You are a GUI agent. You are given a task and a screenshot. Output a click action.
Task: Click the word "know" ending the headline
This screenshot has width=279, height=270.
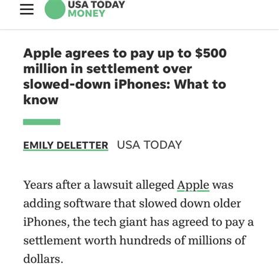point(41,100)
